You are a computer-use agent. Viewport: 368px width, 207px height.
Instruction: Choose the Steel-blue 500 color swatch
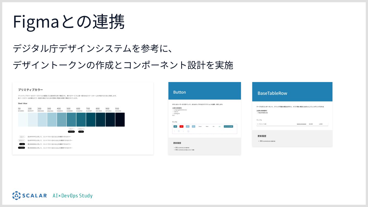[71, 120]
